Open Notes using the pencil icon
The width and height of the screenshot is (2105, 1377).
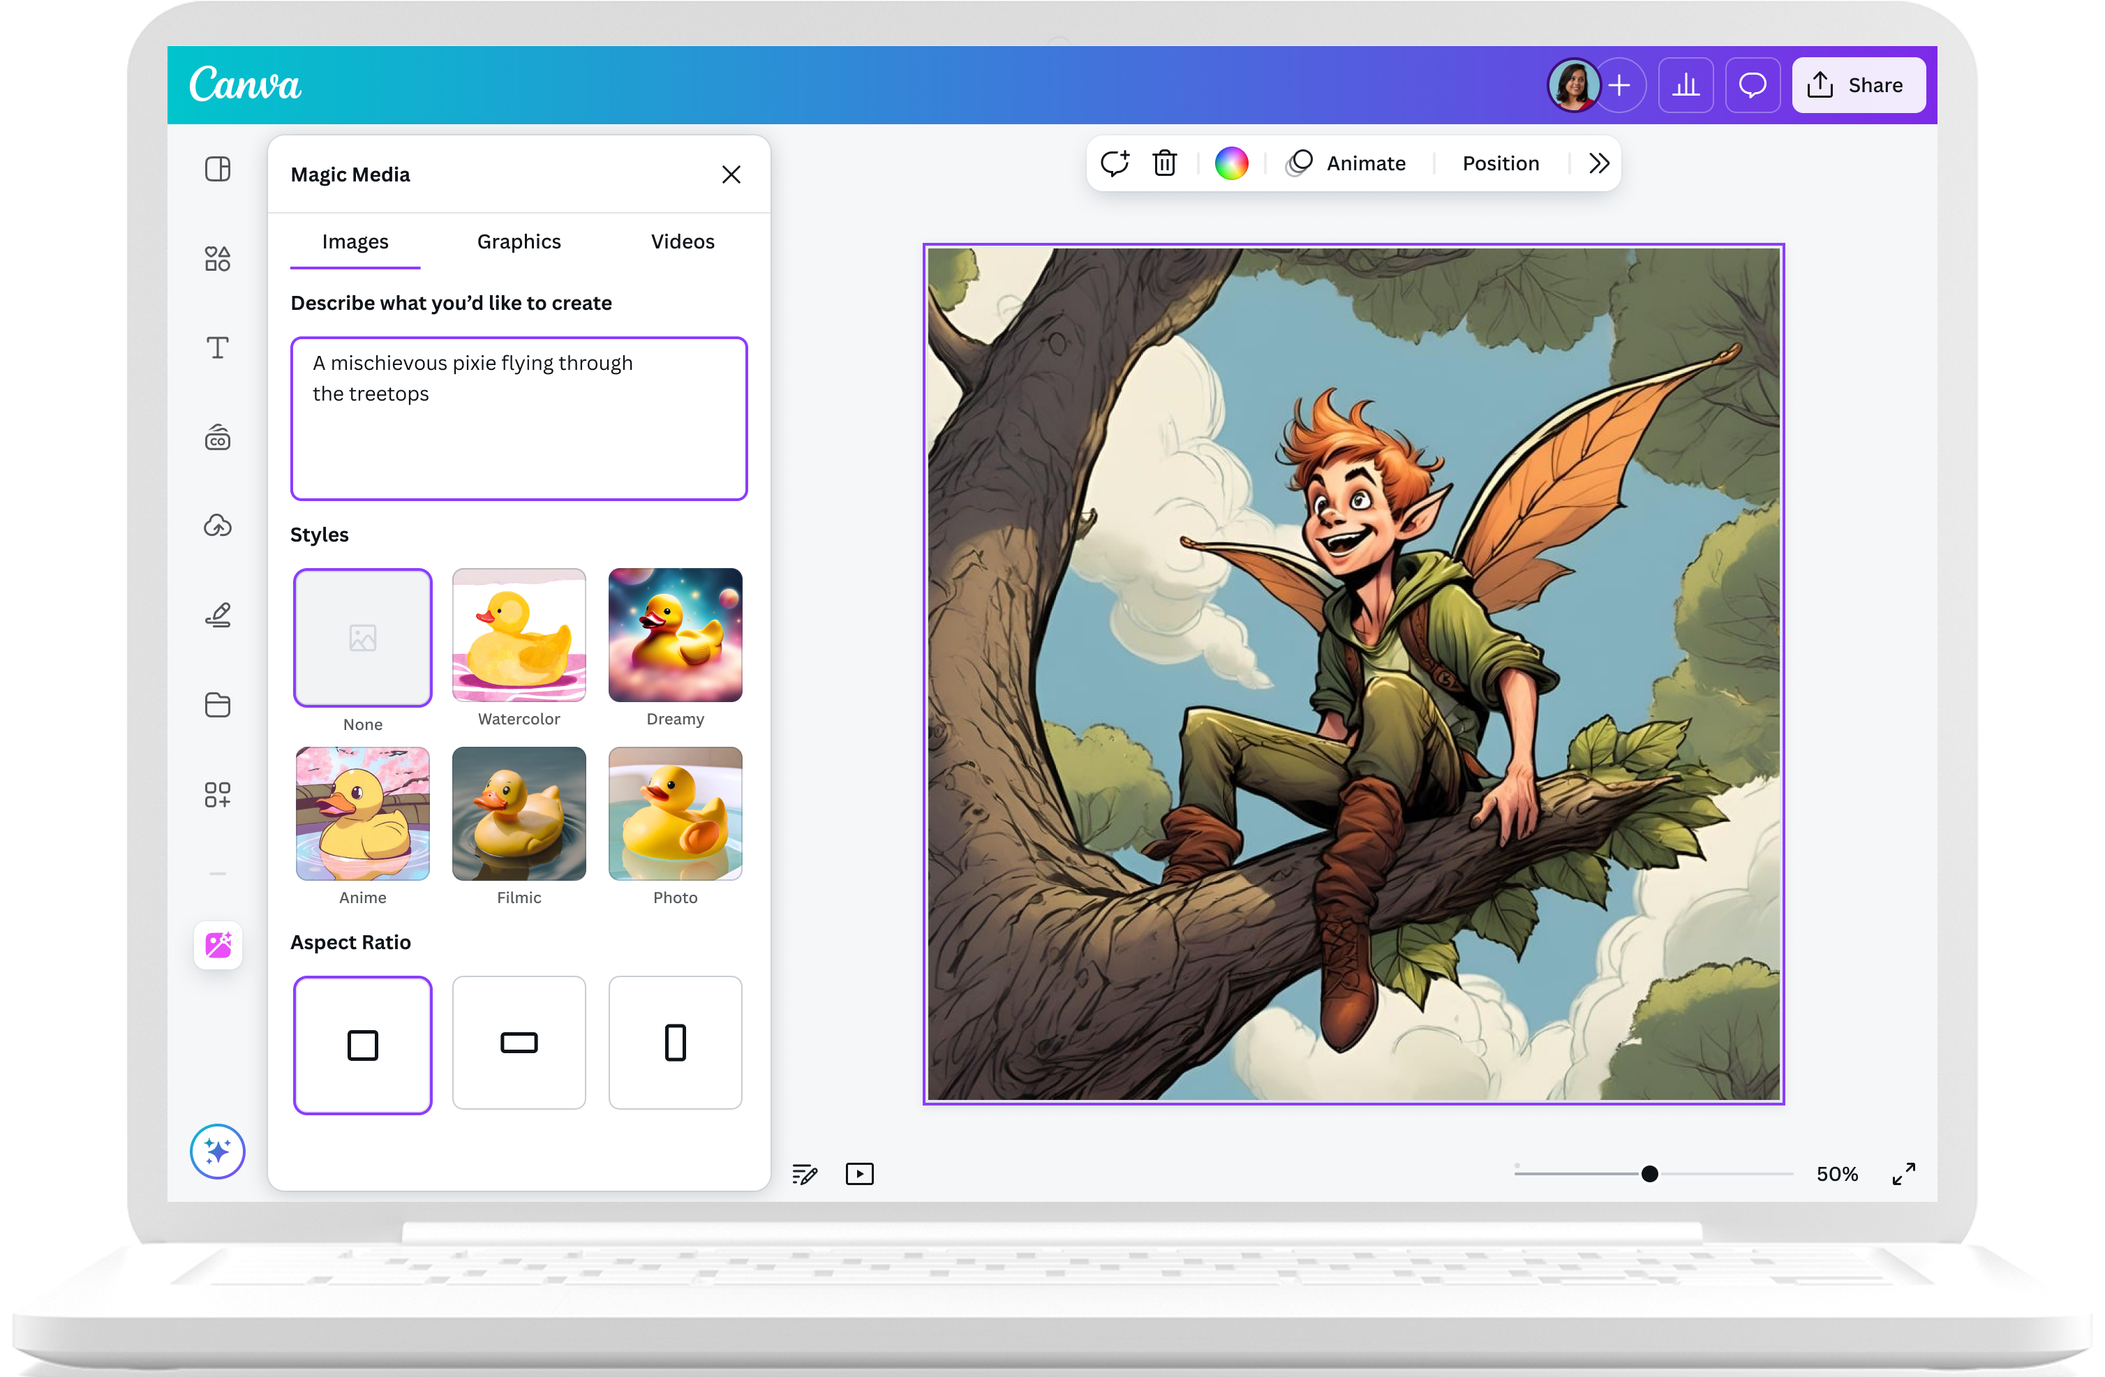tap(804, 1174)
